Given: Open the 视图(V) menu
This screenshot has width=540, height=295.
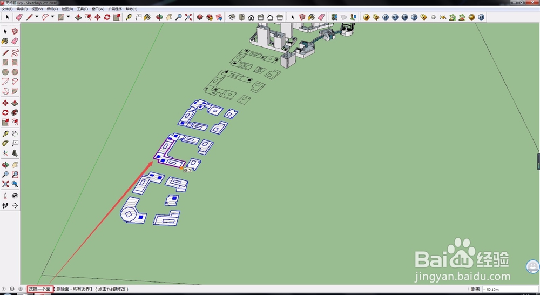Looking at the screenshot, I should [37, 9].
